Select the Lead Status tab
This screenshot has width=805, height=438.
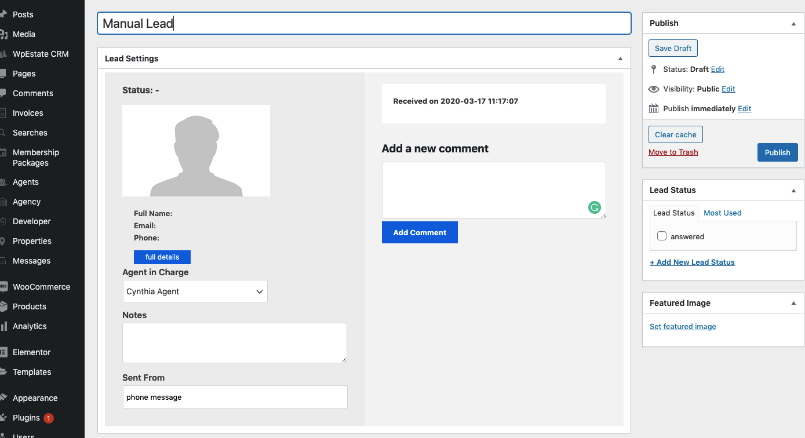coord(673,213)
